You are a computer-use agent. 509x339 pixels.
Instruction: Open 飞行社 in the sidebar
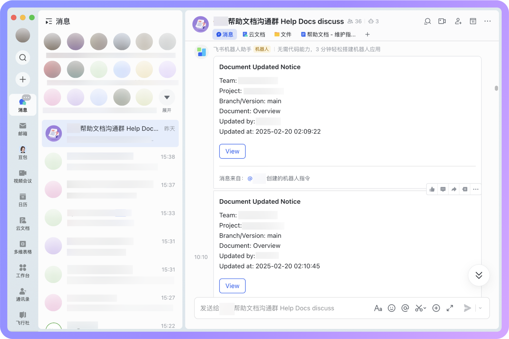click(23, 318)
